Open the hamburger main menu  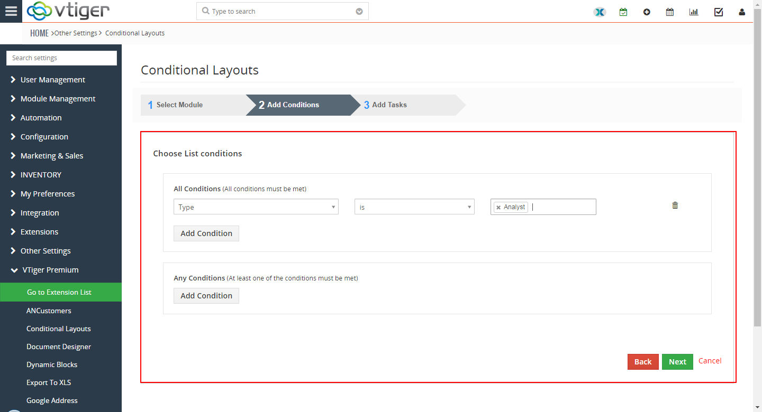[x=11, y=11]
